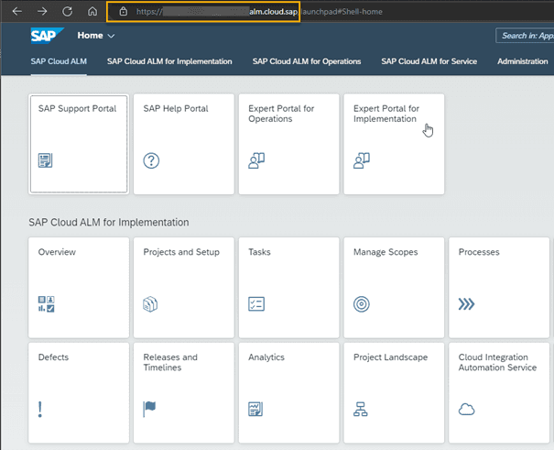Open the Manage Scopes tile title
Screen dimensions: 554x450
coord(386,252)
